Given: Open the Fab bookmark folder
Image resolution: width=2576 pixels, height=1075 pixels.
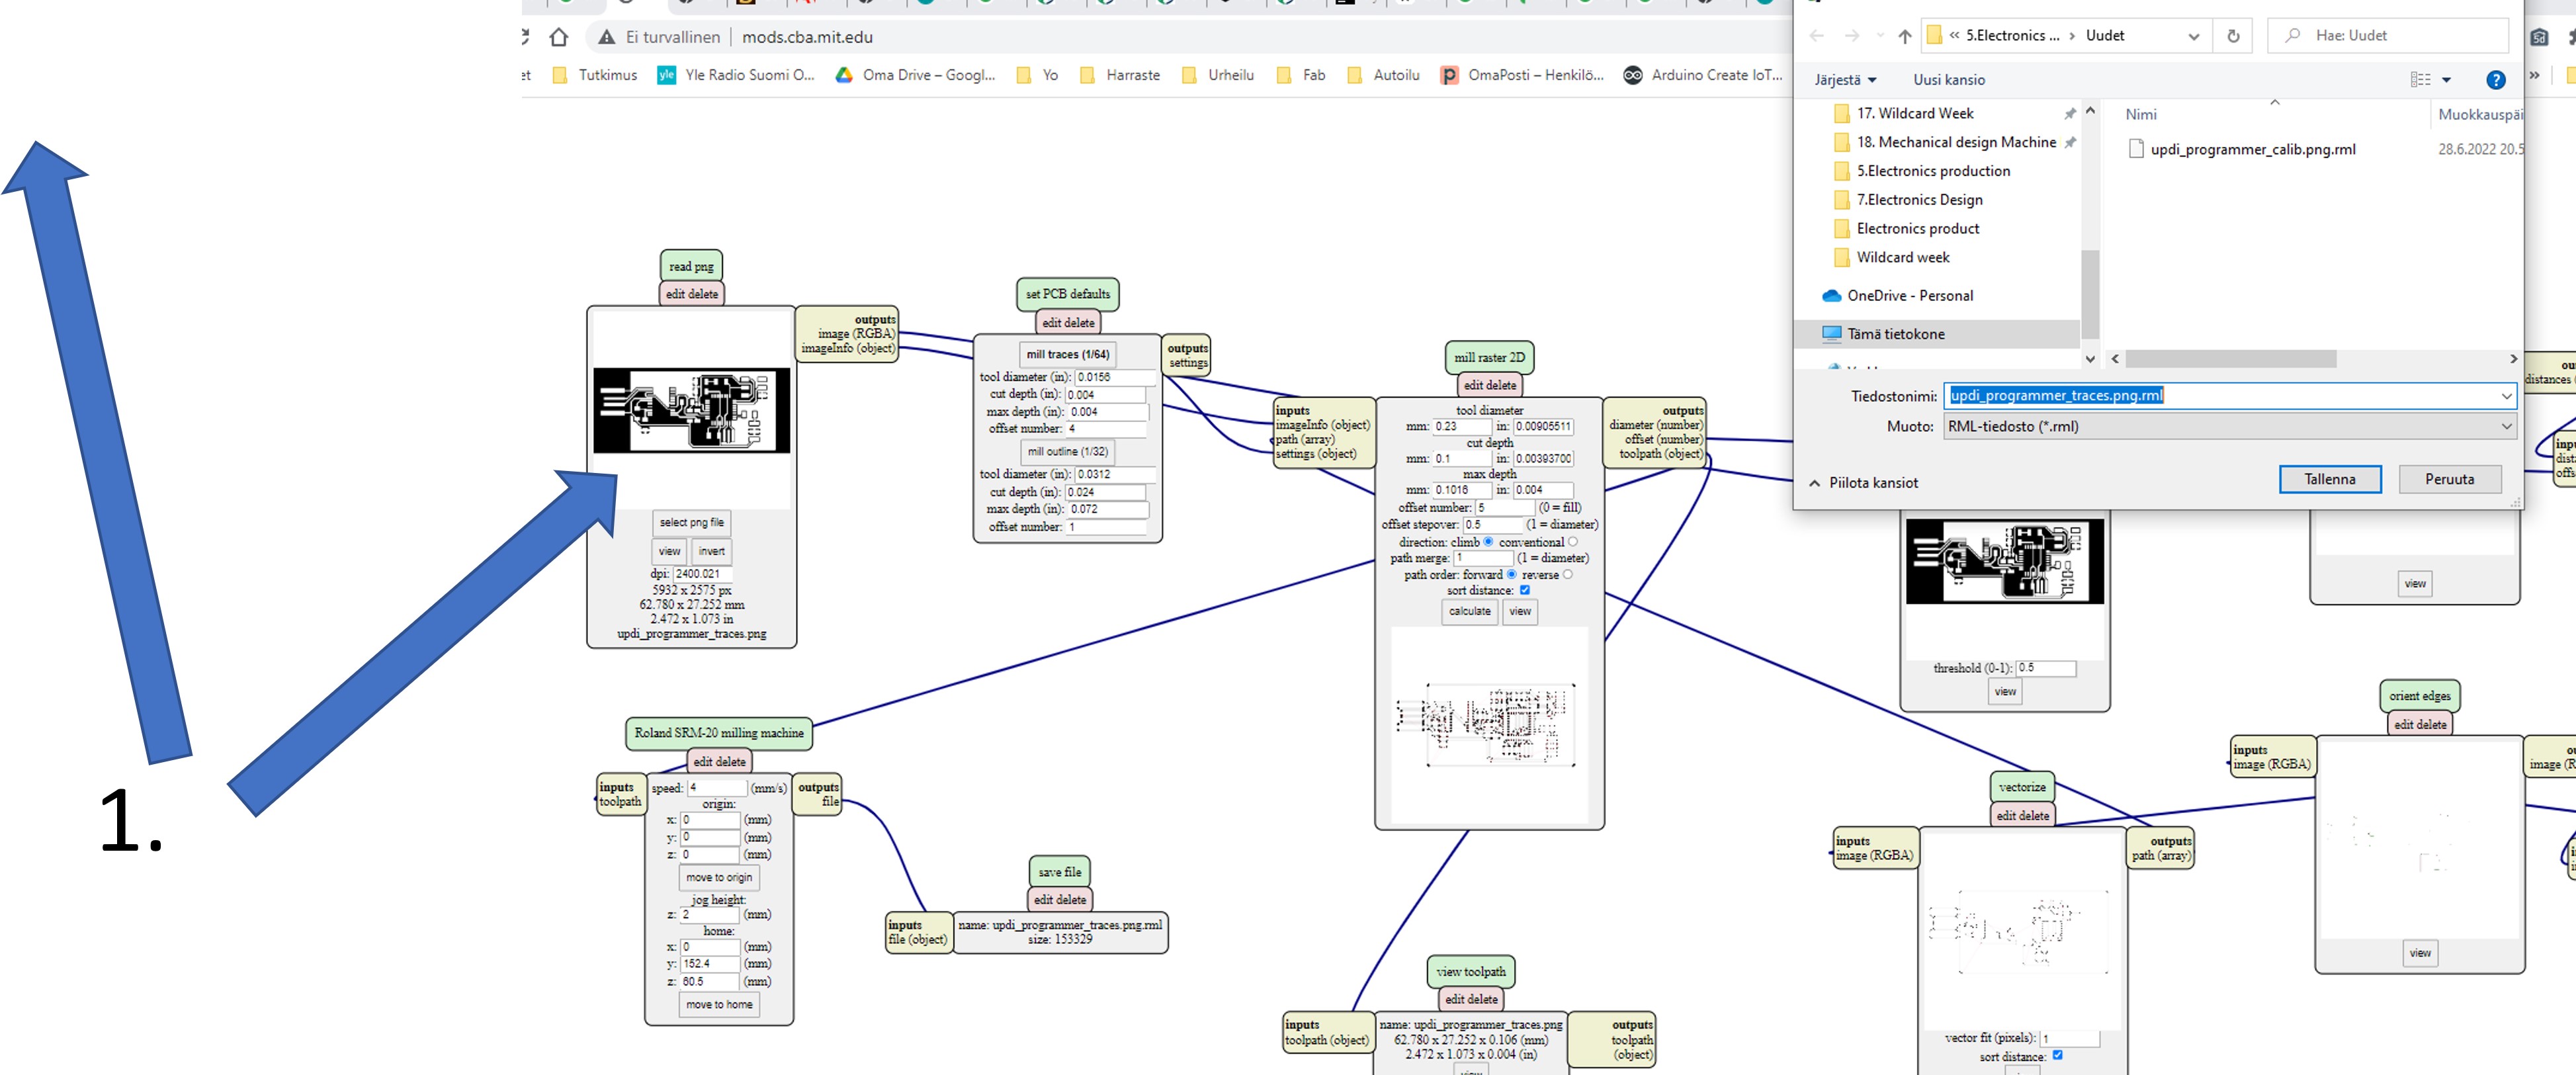Looking at the screenshot, I should point(1301,75).
